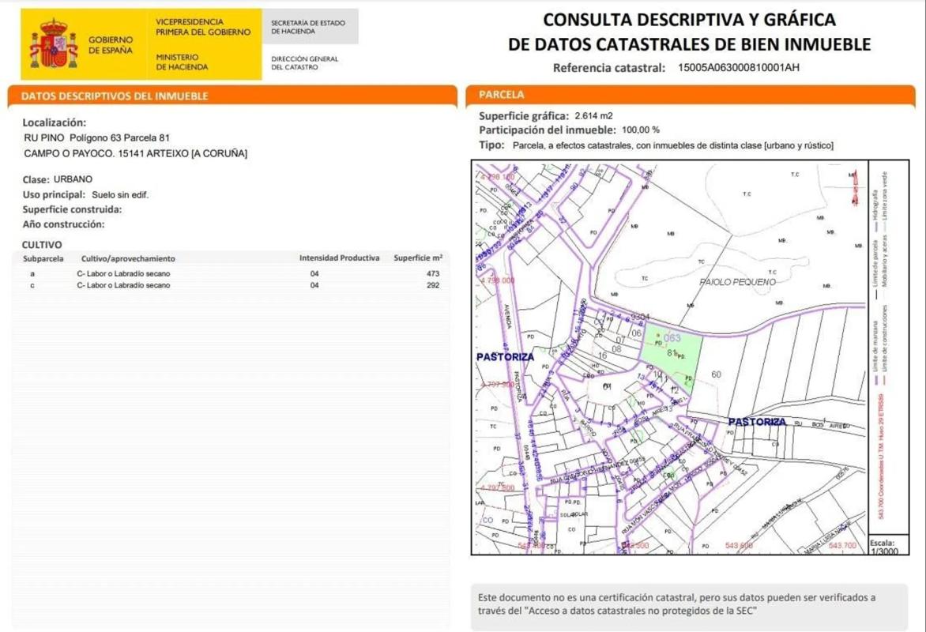Click the Spanish coat of arms logo
The image size is (926, 632).
(54, 45)
